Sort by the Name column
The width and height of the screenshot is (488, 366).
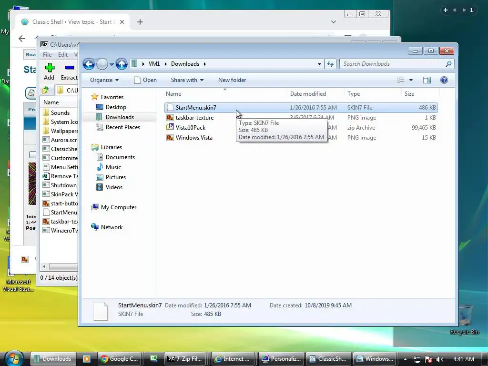pyautogui.click(x=225, y=94)
